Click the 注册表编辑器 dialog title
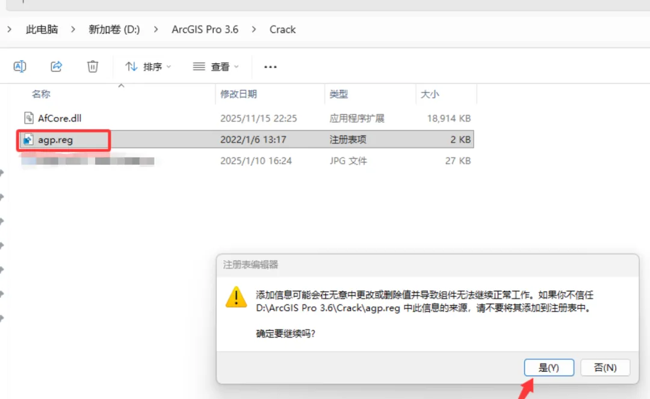The image size is (650, 399). pyautogui.click(x=250, y=264)
